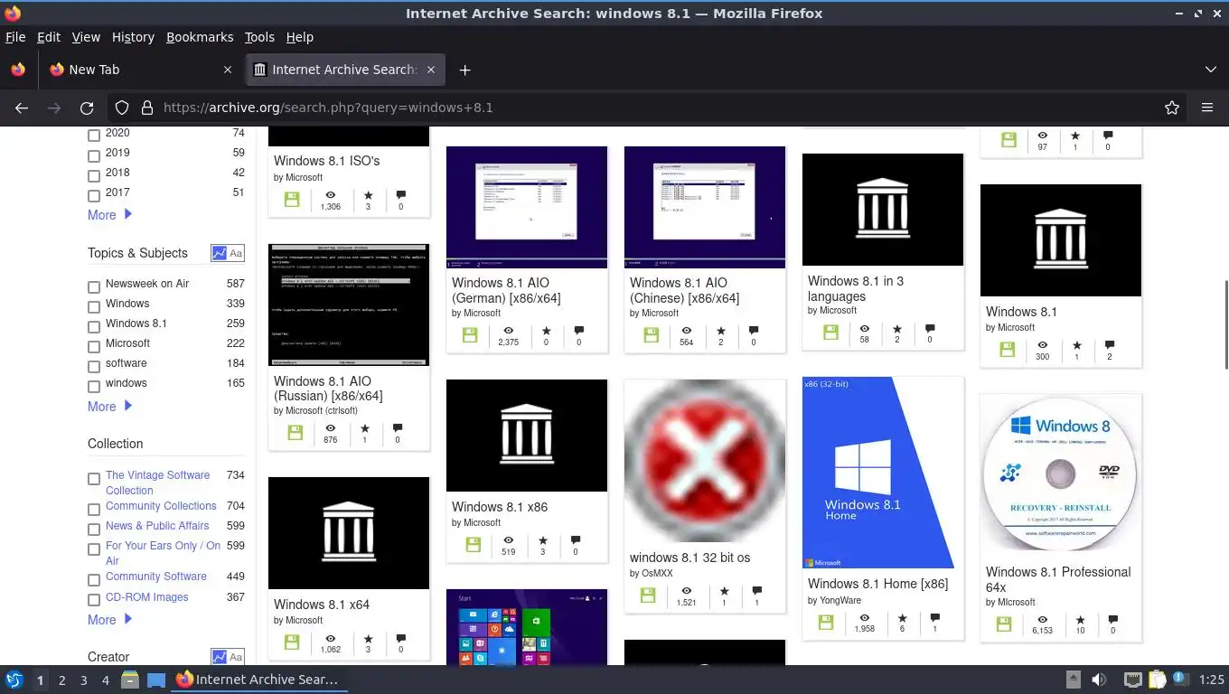Open the windows 8.1 32 bit os item
This screenshot has width=1229, height=694.
[690, 558]
